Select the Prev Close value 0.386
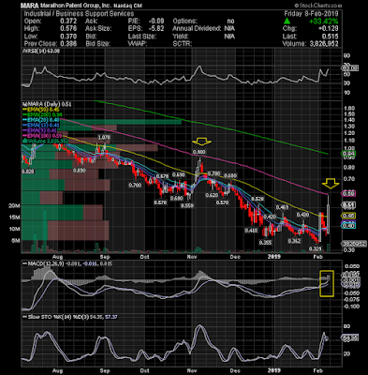 coord(68,44)
